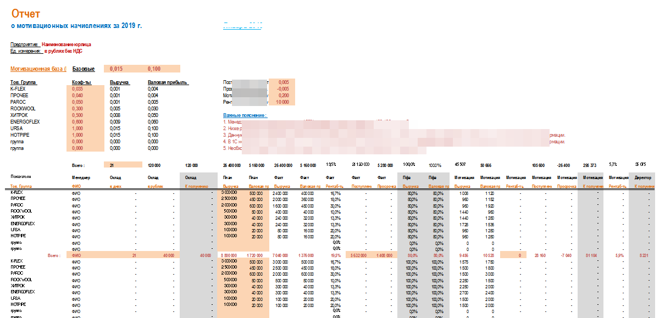Viewport: 665px width, 318px height.
Task: Select subtitle "о мотивационных начислениях за 2019 г."
Action: (x=76, y=26)
